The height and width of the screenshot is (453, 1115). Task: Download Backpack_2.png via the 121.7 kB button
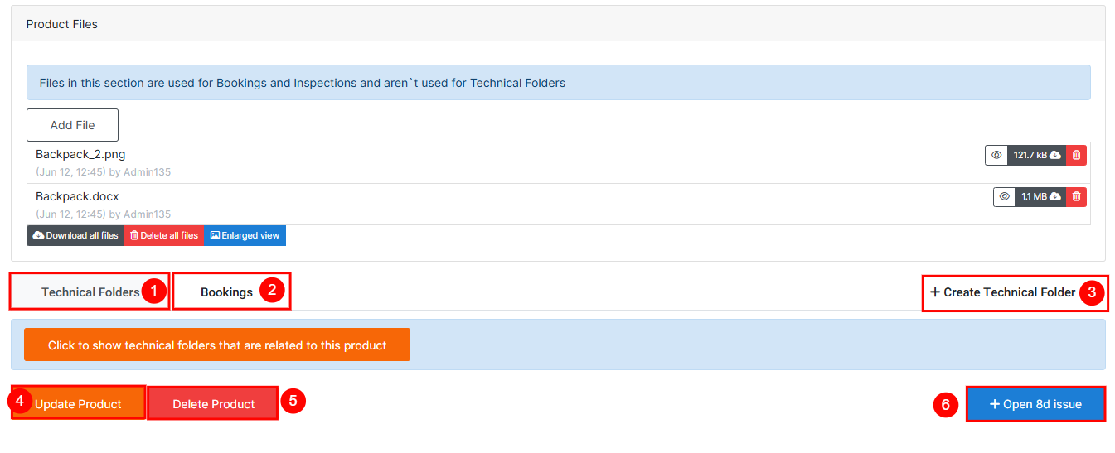pyautogui.click(x=1036, y=155)
